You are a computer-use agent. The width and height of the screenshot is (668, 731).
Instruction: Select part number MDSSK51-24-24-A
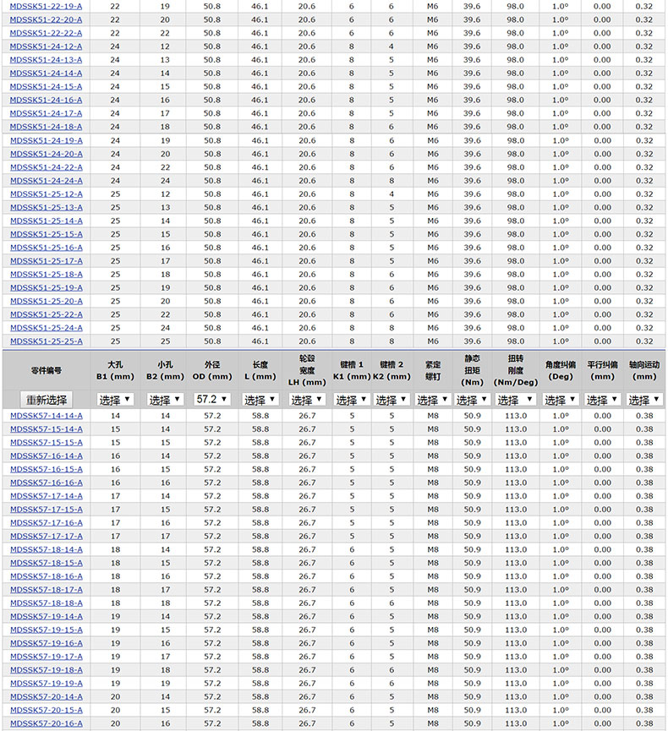tap(47, 181)
